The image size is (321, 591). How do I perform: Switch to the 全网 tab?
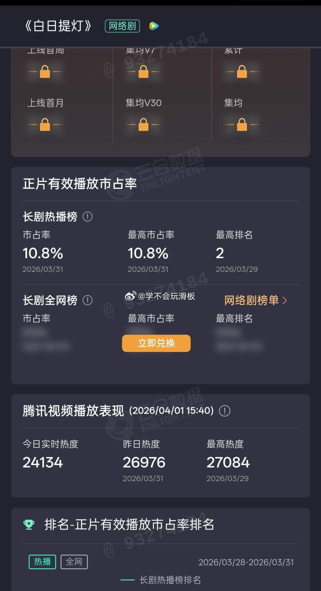click(74, 562)
